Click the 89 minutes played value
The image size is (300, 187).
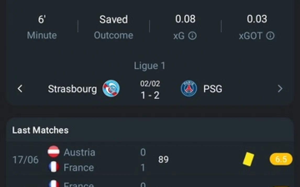click(163, 160)
